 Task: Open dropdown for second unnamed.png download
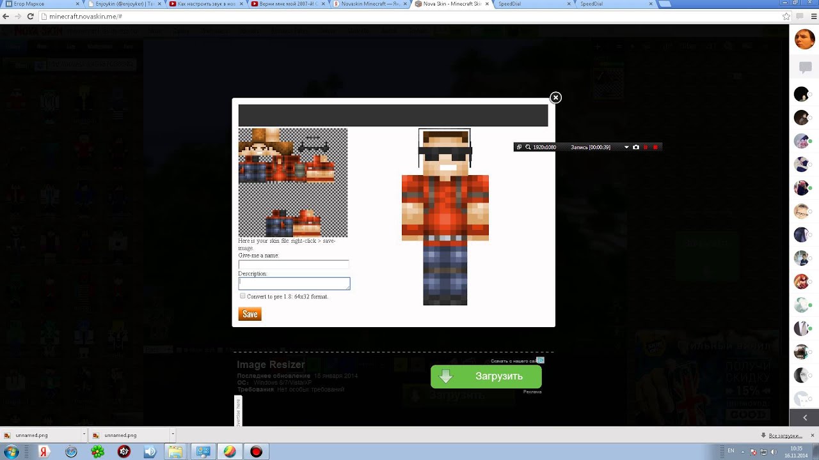coord(172,435)
